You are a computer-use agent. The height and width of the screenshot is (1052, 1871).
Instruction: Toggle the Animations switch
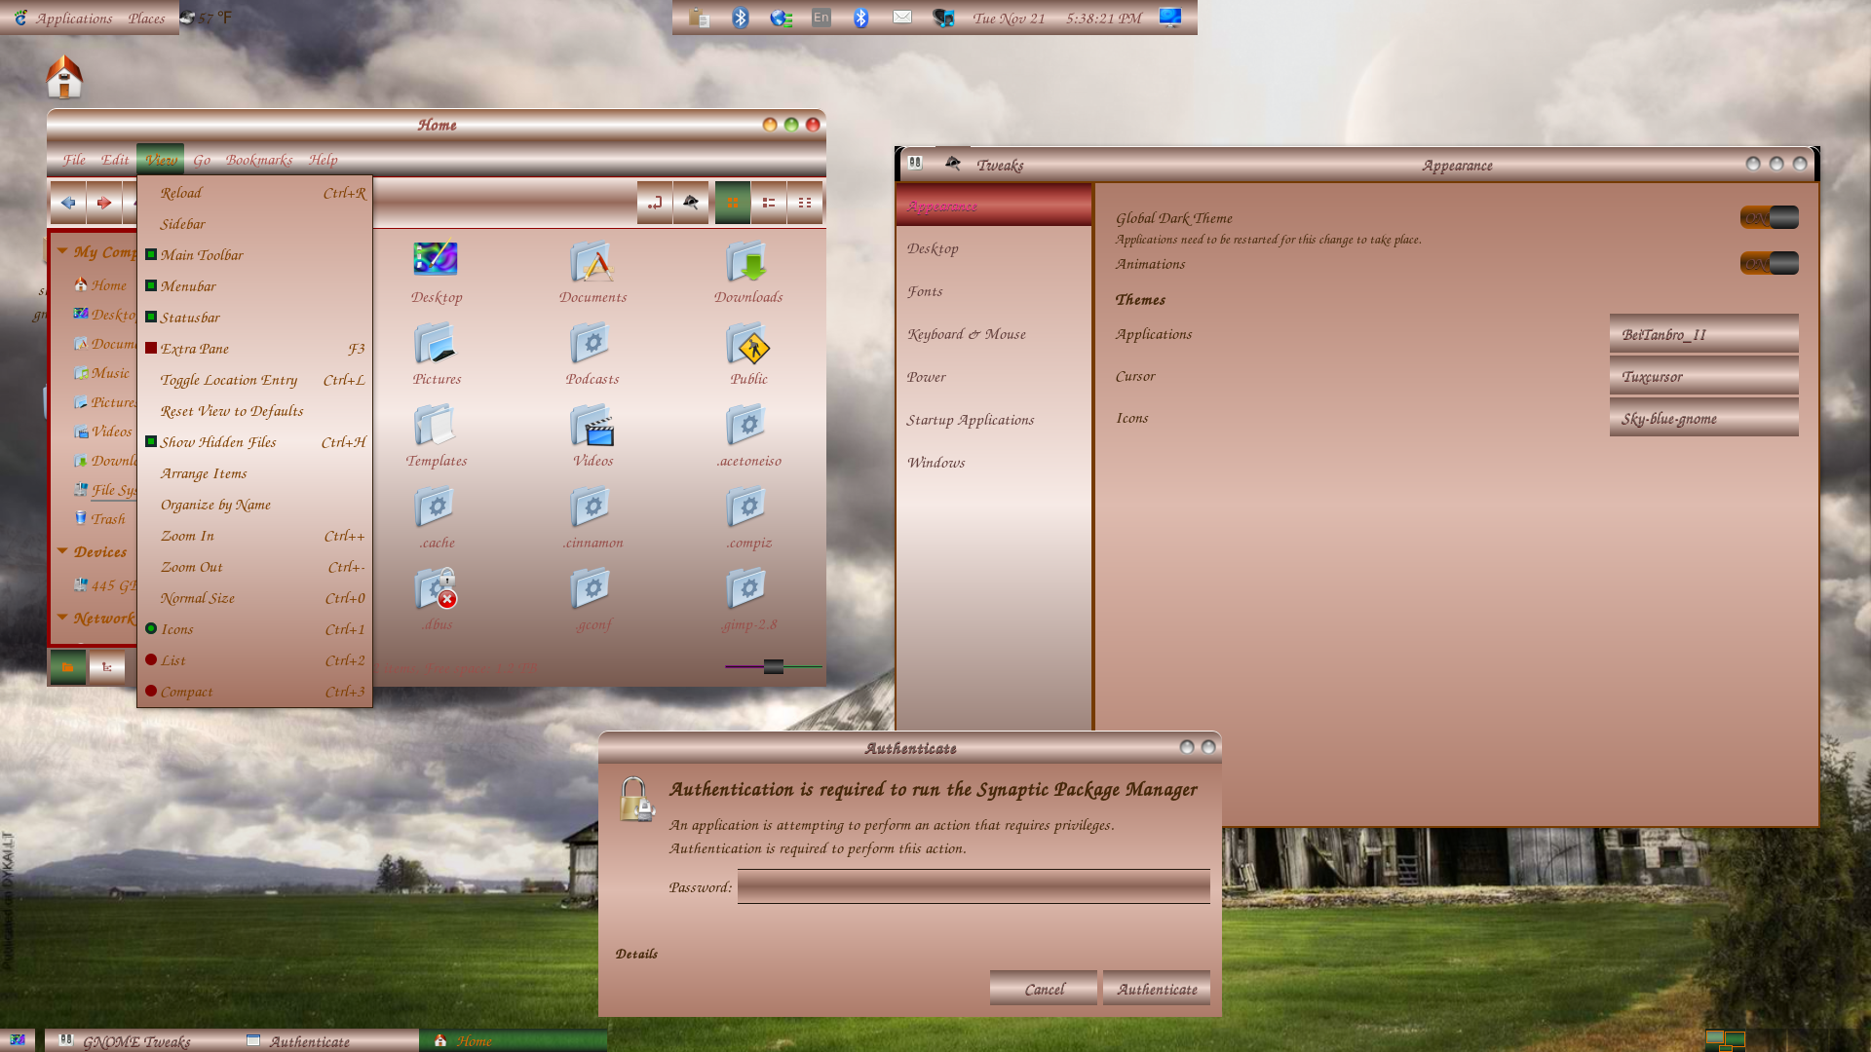pos(1769,263)
